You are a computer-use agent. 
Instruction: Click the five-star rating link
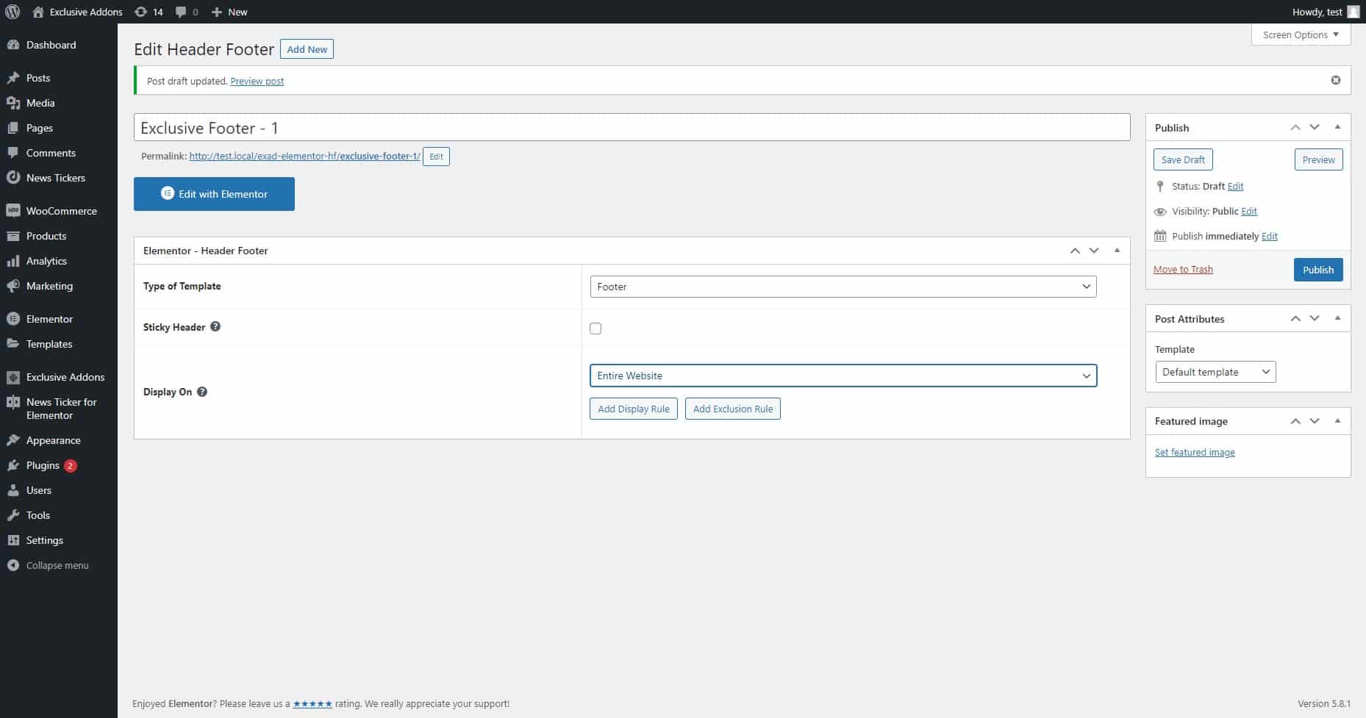[x=312, y=704]
